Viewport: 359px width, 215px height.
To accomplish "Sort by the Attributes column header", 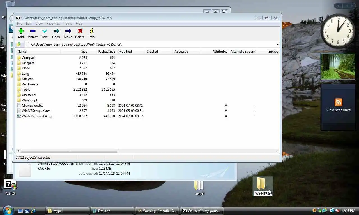I will pyautogui.click(x=215, y=51).
